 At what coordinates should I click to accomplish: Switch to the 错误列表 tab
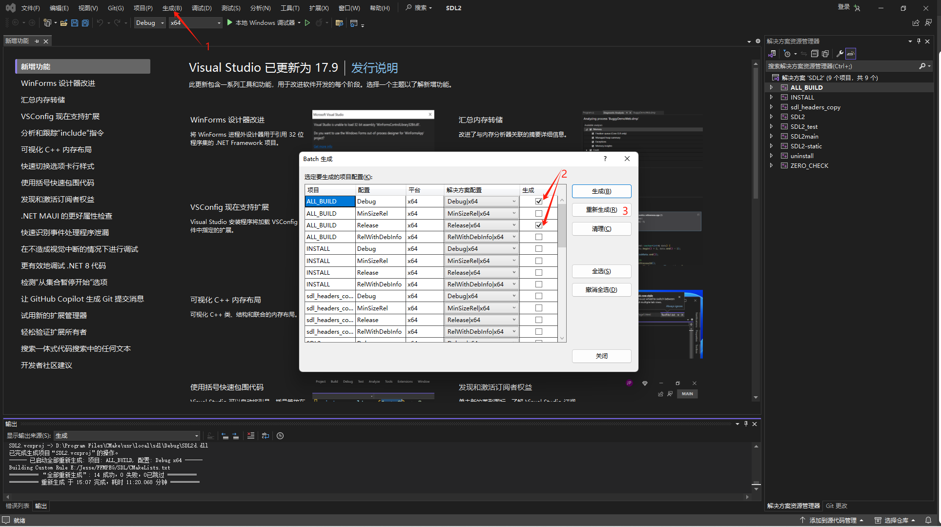pos(18,506)
